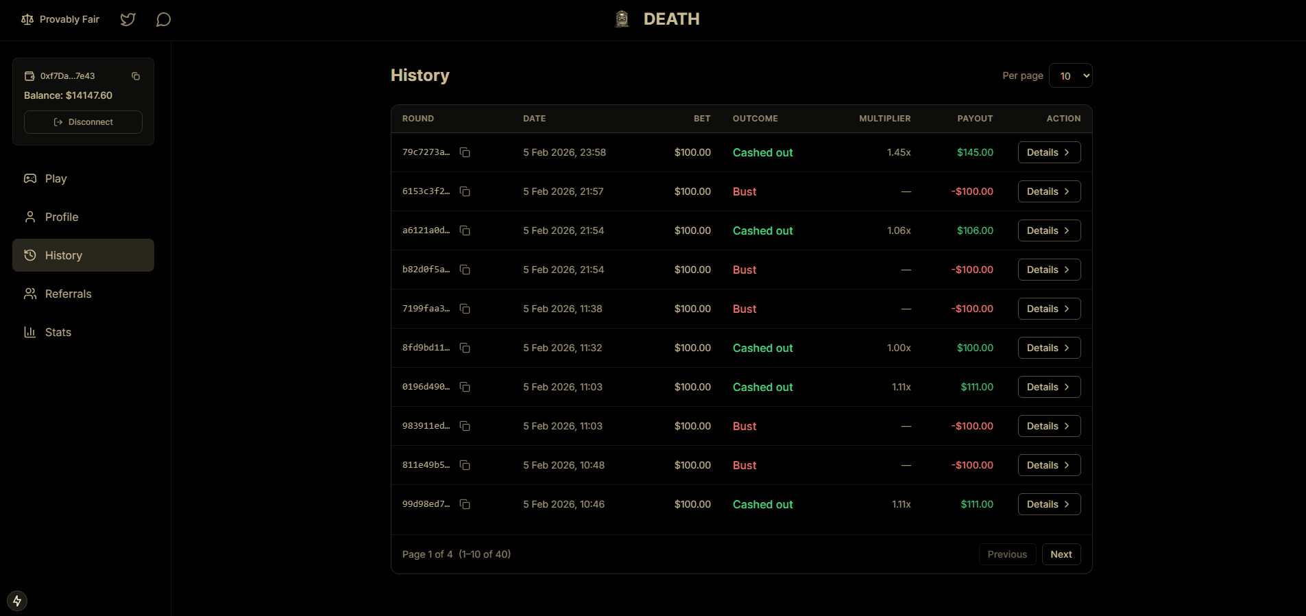Click date 5 Feb 2026, 23:58
This screenshot has width=1306, height=616.
[x=564, y=152]
